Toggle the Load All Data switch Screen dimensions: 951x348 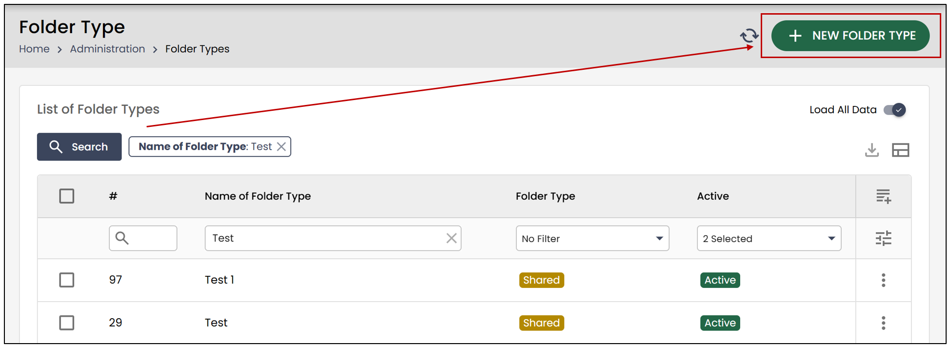click(x=895, y=110)
